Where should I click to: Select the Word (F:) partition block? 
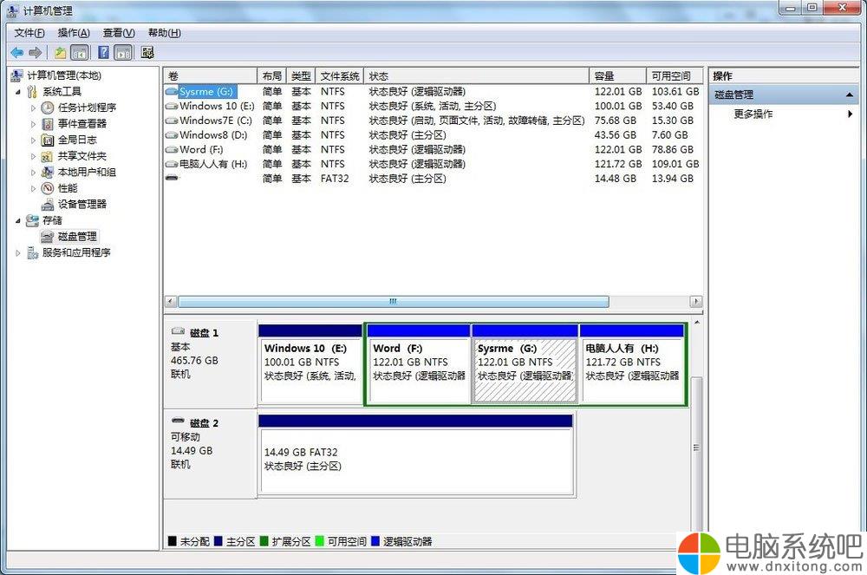(419, 363)
